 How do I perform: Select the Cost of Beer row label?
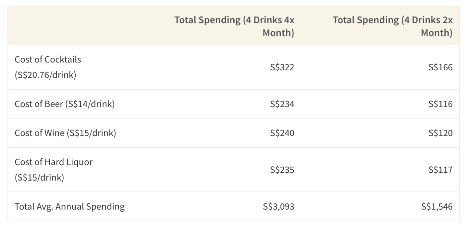click(64, 104)
